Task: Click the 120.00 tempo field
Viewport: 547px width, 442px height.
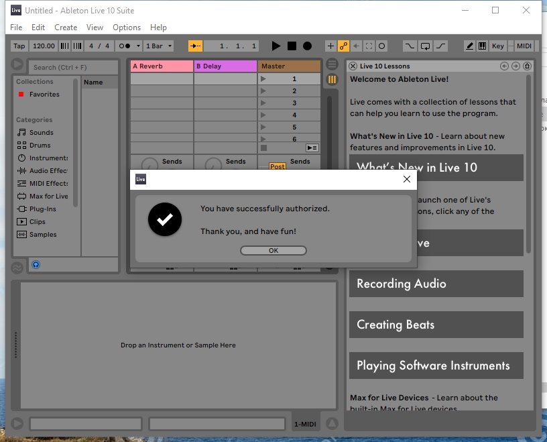Action: pyautogui.click(x=44, y=46)
